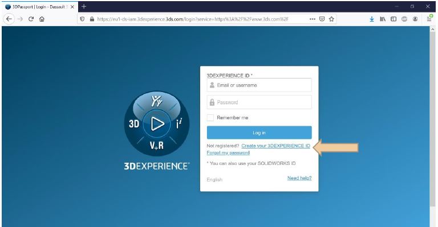
Task: Close the browser window
Action: pos(428,6)
